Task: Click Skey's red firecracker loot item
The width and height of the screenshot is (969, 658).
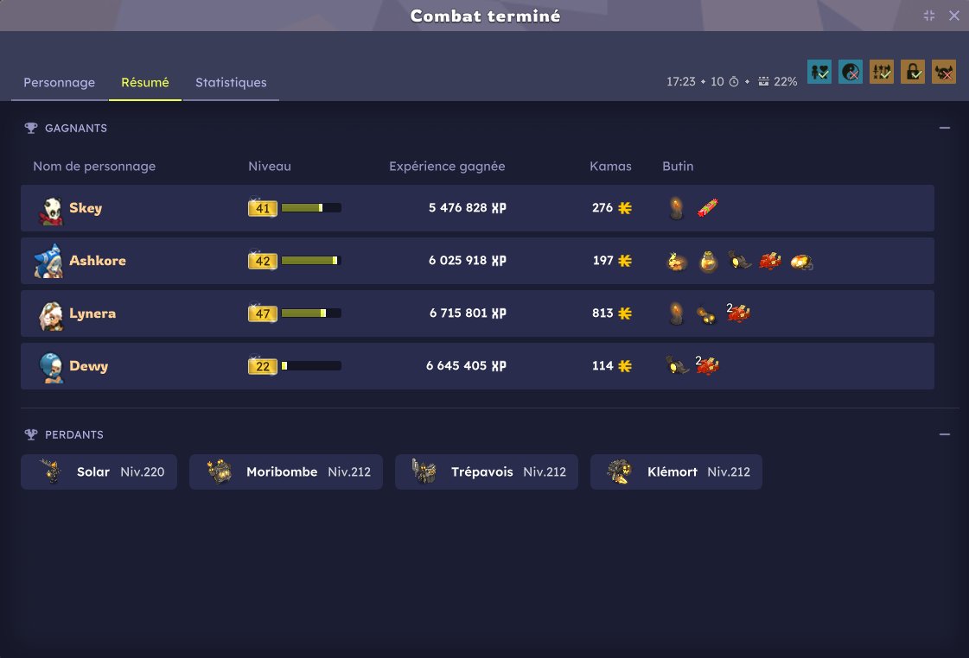Action: (708, 208)
